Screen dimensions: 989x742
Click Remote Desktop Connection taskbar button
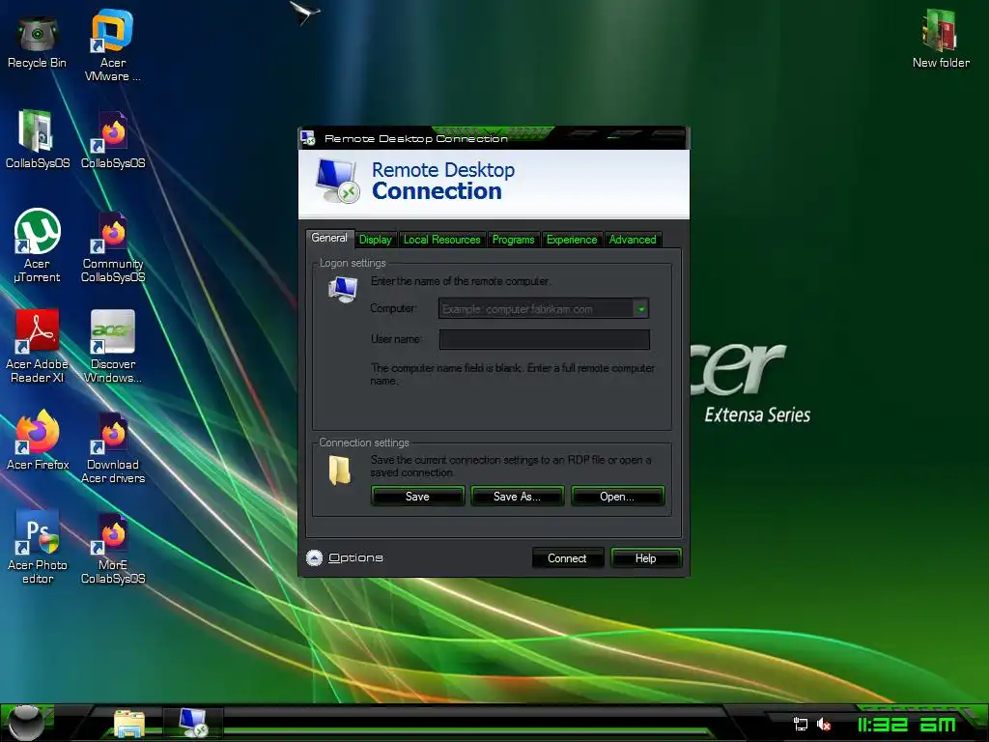click(193, 723)
